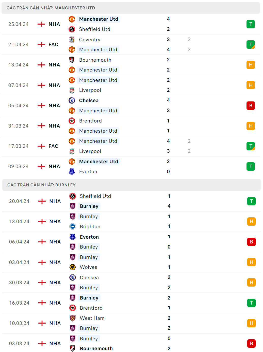Image resolution: width=263 pixels, height=352 pixels.
Task: Open the Brentford team link in the 31.03.24 match
Action: coord(90,121)
